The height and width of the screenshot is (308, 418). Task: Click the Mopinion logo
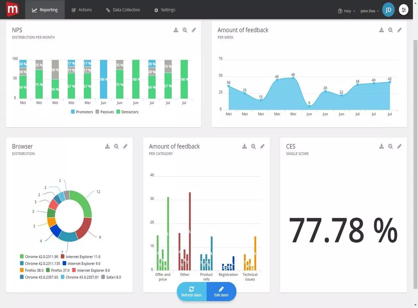tap(12, 9)
